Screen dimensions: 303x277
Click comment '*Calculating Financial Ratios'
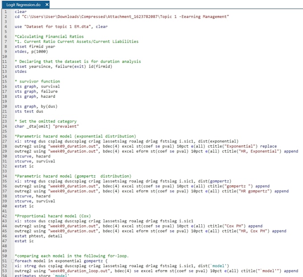pos(49,37)
